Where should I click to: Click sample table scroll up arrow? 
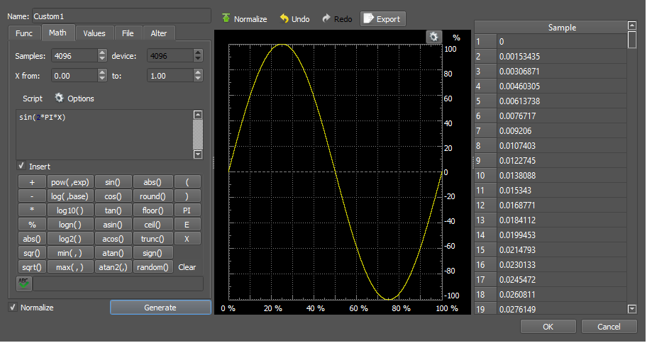click(x=631, y=26)
